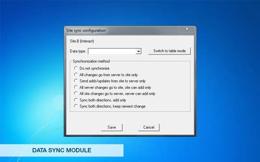The image size is (260, 162).
Task: Save the site sync configuration
Action: 112,127
